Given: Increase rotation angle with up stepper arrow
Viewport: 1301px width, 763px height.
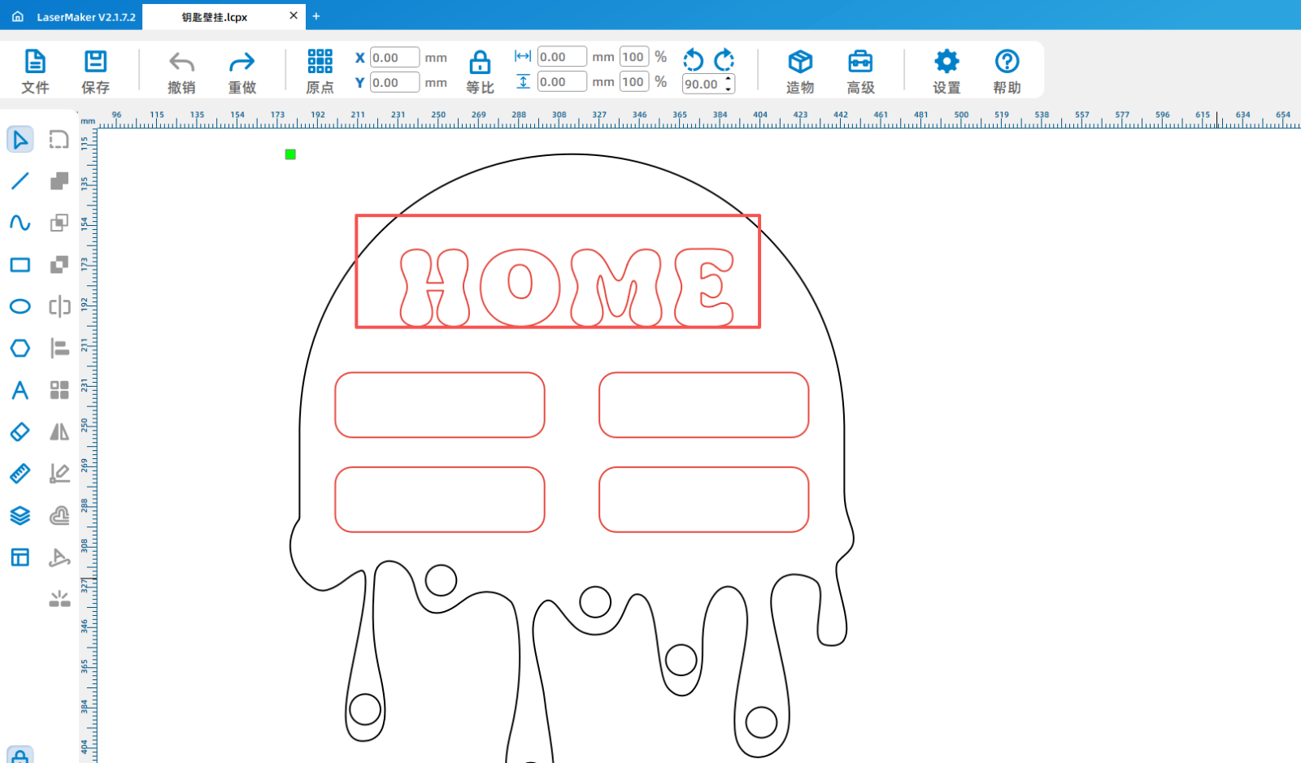Looking at the screenshot, I should point(729,80).
